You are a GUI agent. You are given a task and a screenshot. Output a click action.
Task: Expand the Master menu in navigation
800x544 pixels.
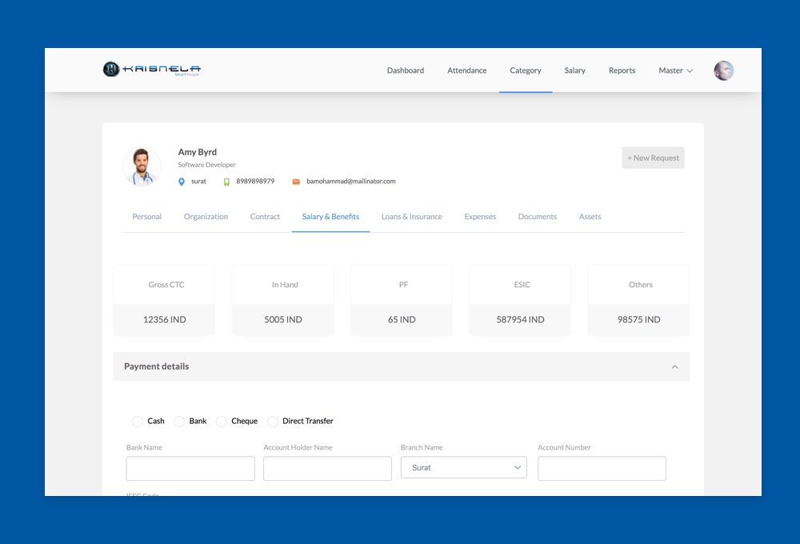click(x=675, y=70)
